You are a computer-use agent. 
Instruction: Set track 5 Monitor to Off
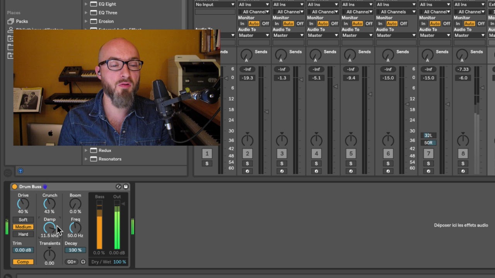coord(369,24)
